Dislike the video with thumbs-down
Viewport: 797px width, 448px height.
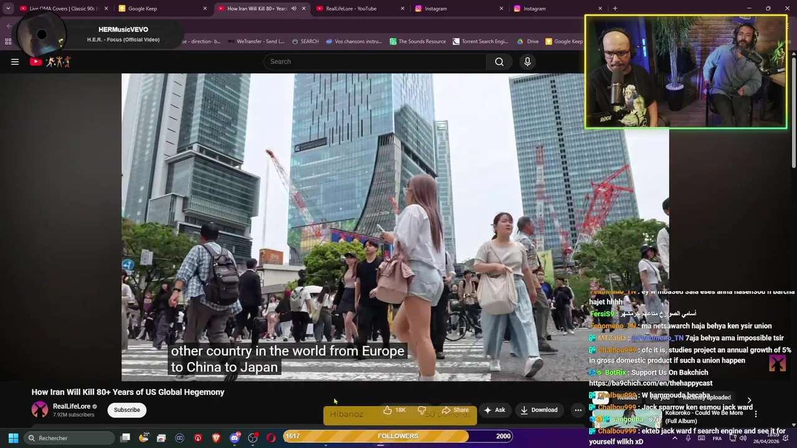click(422, 410)
